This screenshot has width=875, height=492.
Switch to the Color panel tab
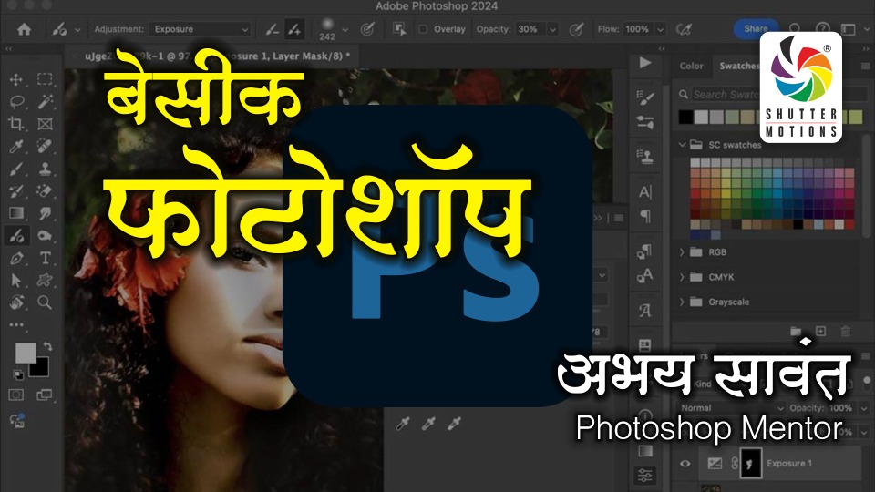coord(692,66)
